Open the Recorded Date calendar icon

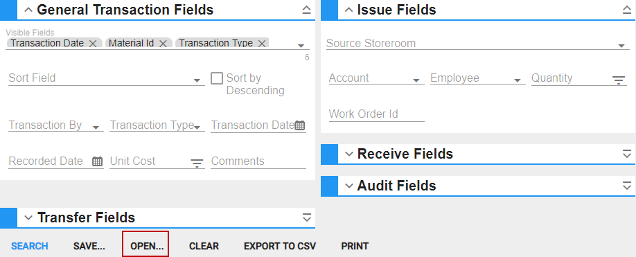pos(98,161)
